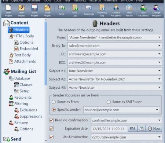
Task: Click the sidebar scroll up arrow
Action: [46, 20]
